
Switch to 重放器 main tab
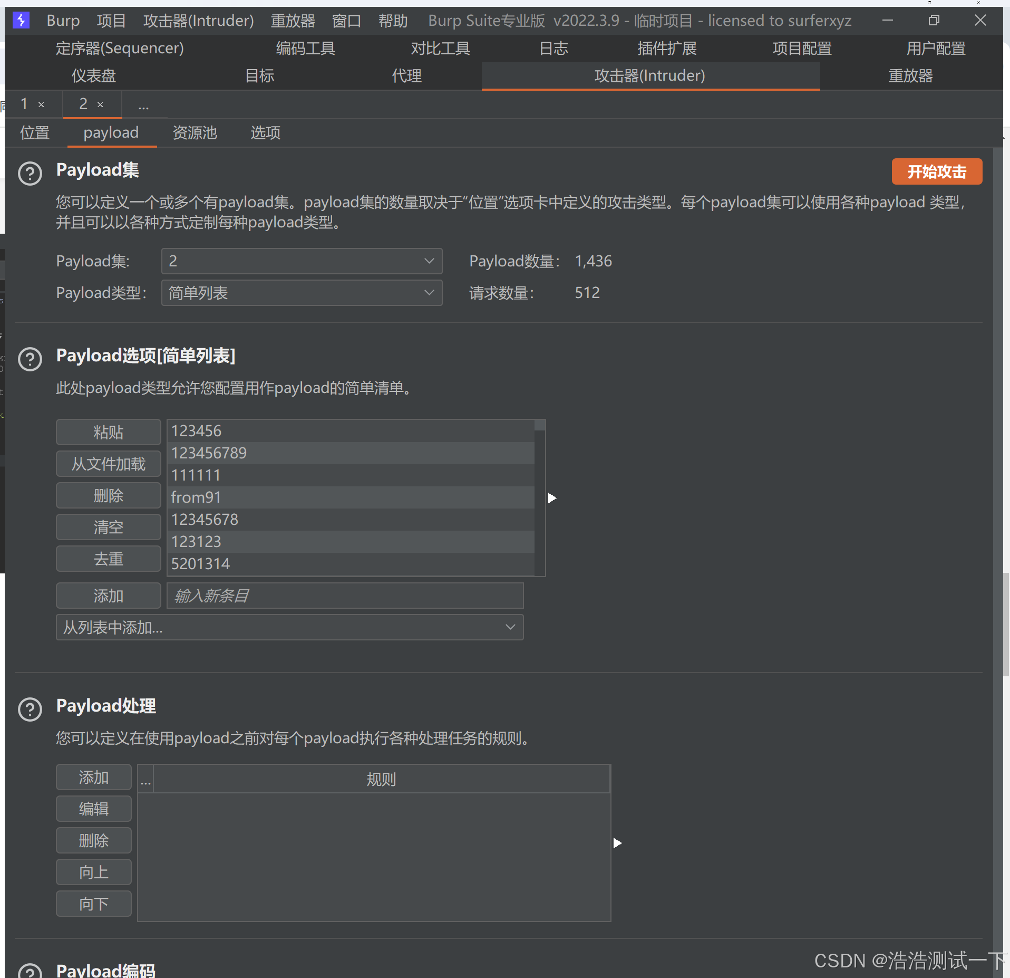tap(910, 76)
